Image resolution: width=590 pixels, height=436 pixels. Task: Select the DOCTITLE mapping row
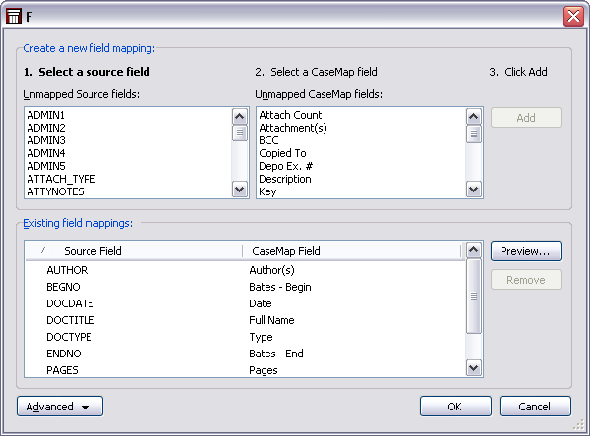pos(71,320)
